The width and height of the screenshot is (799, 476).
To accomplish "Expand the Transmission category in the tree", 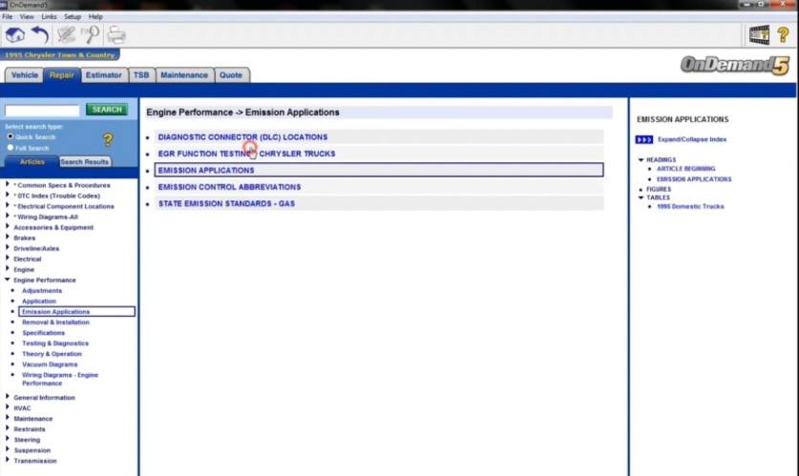I will click(8, 461).
